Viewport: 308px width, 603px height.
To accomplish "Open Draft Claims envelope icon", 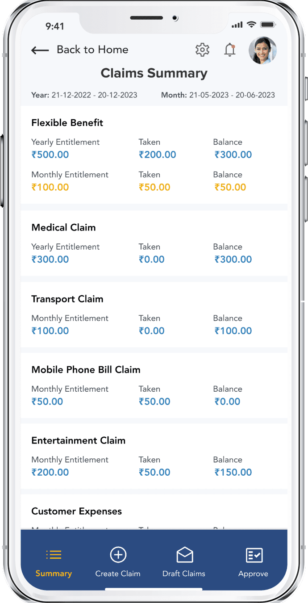I will pos(184,555).
